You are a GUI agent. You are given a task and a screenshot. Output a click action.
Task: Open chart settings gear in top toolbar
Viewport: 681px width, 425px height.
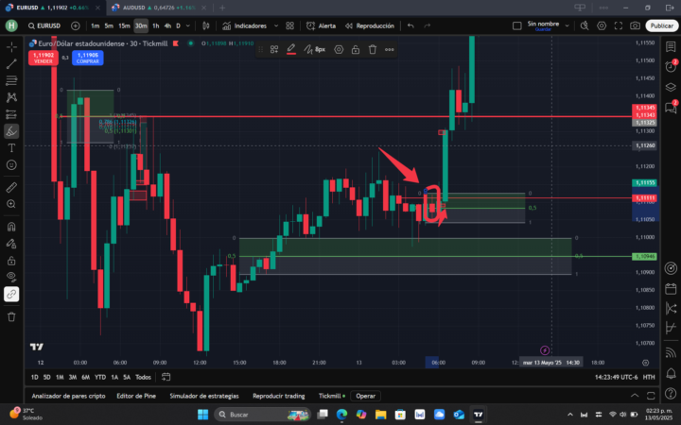click(602, 26)
